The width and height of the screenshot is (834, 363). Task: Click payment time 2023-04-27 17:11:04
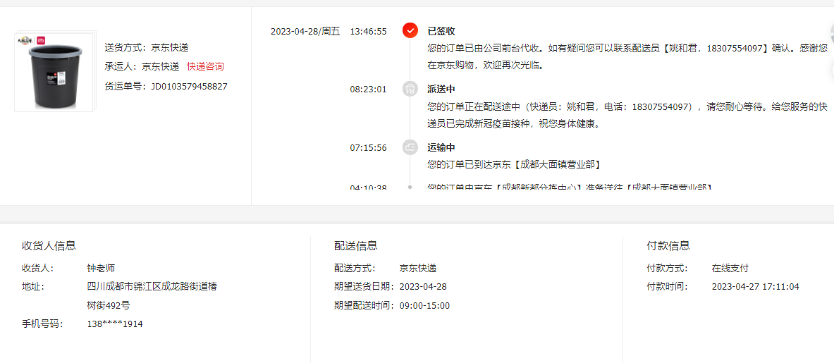pos(755,286)
